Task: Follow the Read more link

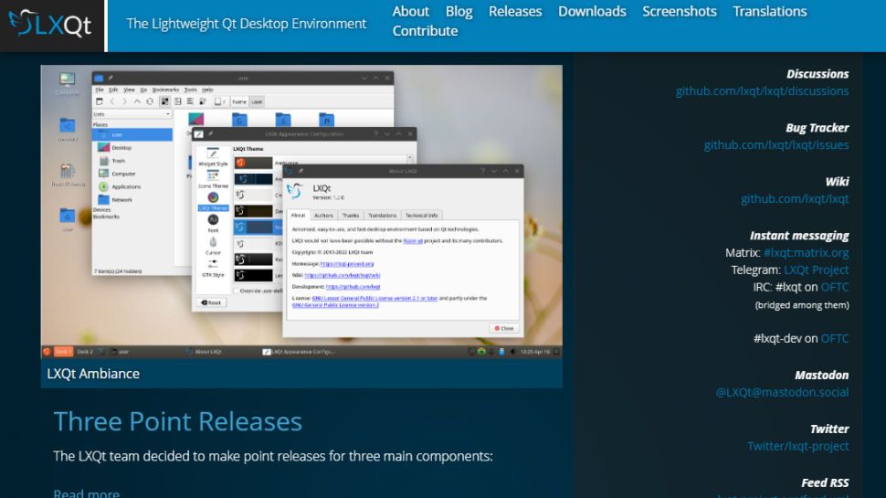Action: 87,493
